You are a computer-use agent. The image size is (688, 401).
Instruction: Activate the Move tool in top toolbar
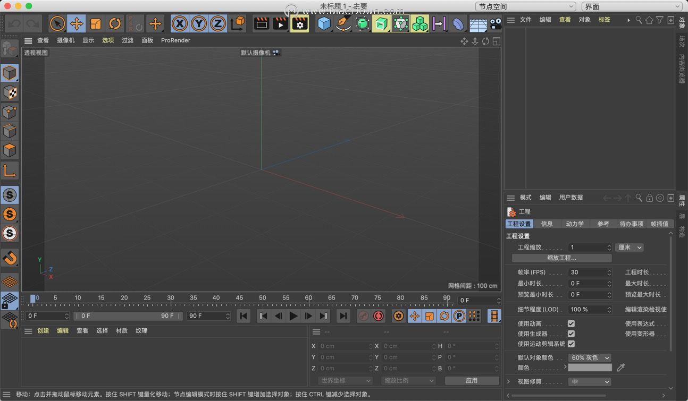coord(77,23)
